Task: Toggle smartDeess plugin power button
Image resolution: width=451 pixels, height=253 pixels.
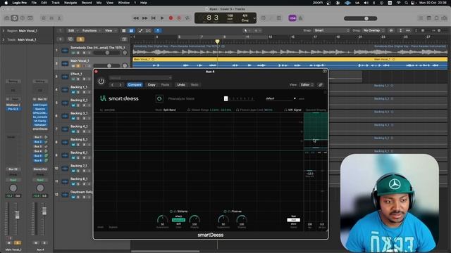Action: [101, 82]
